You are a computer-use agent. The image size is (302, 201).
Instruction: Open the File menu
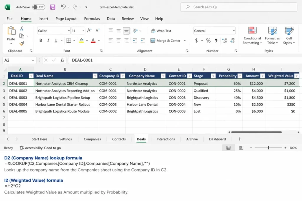click(x=9, y=19)
